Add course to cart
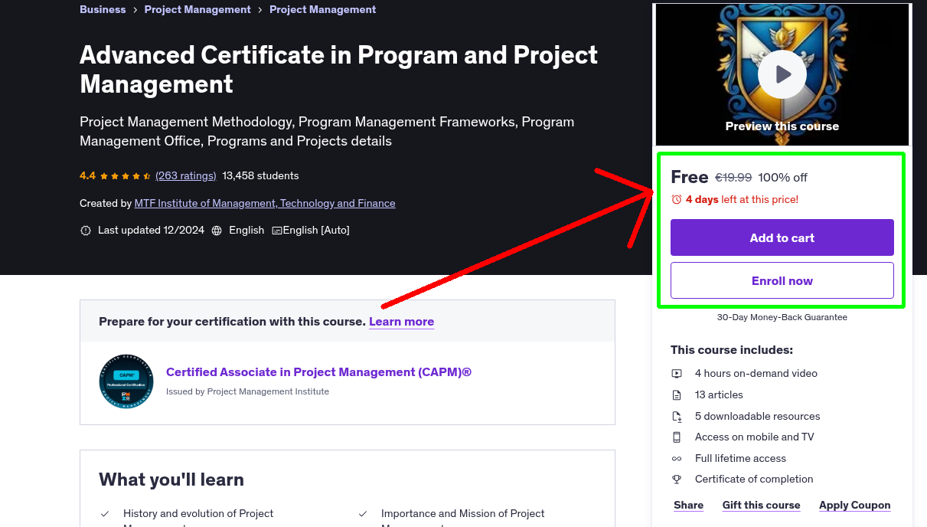The height and width of the screenshot is (527, 927). coord(782,237)
